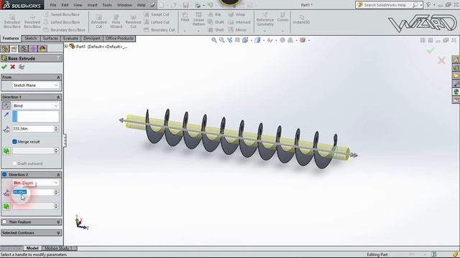
Task: Click the Linear Pattern tool
Action: click(198, 19)
